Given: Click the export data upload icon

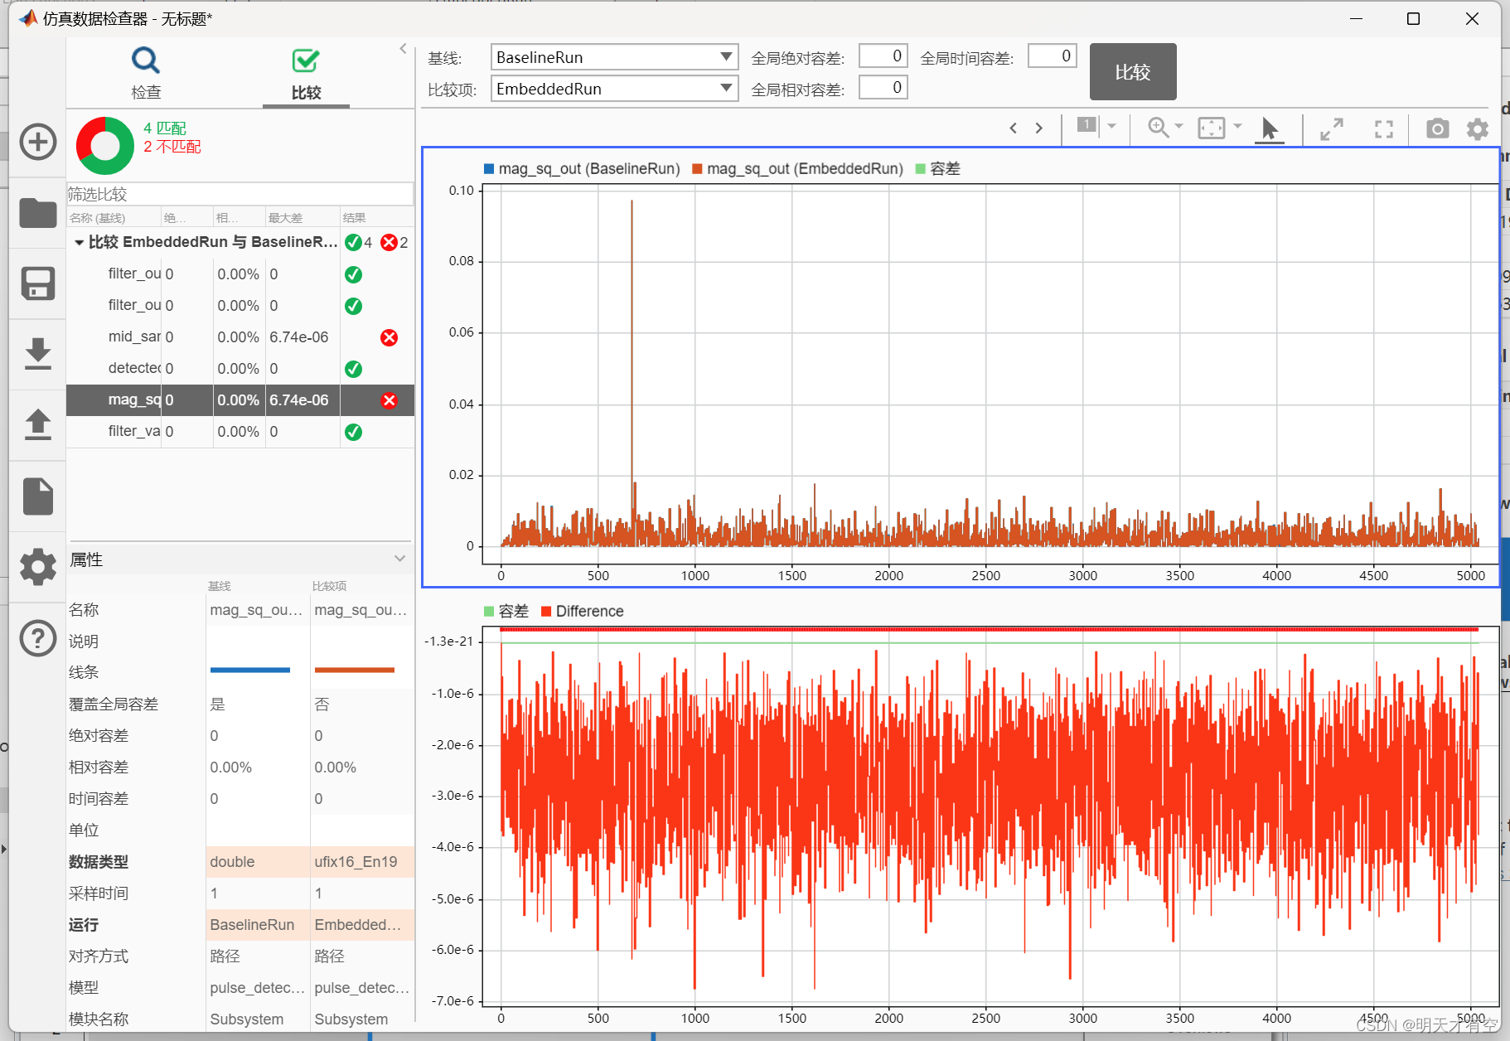Looking at the screenshot, I should pos(38,424).
